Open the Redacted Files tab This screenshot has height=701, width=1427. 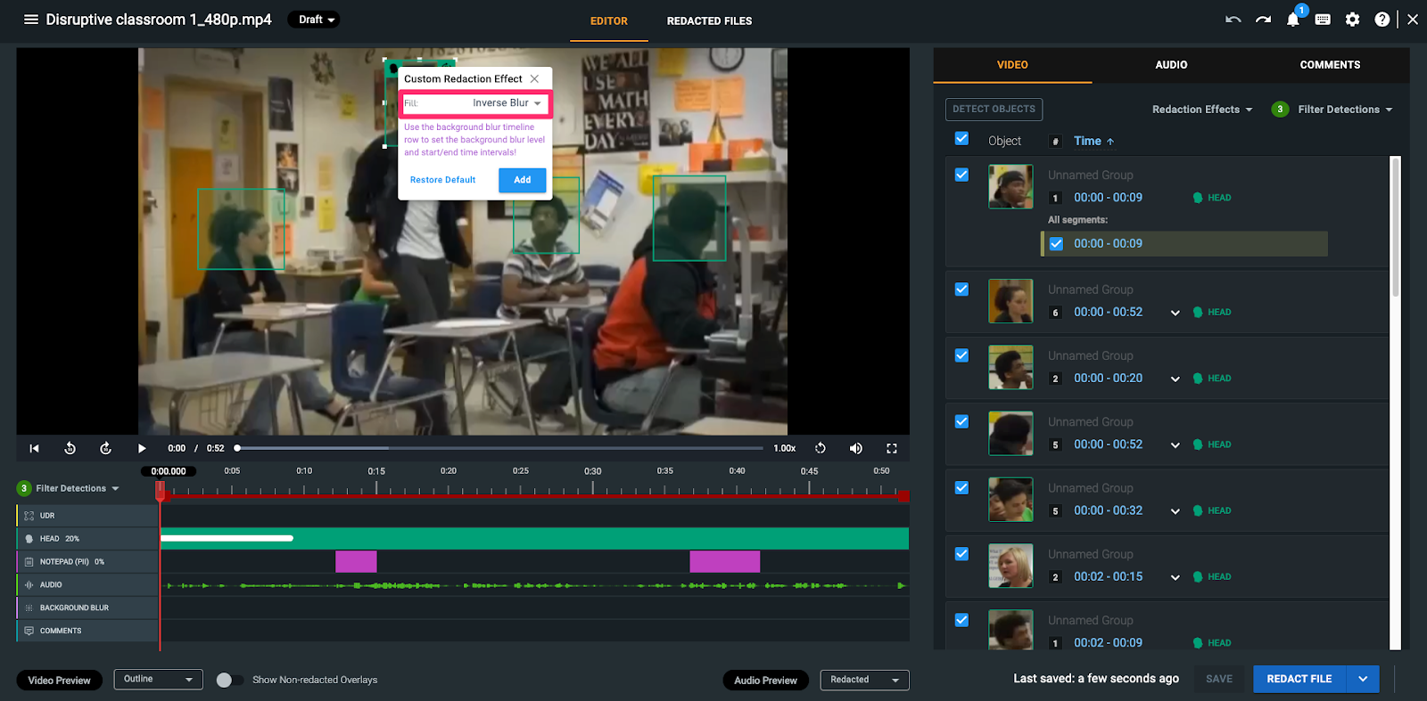tap(709, 20)
